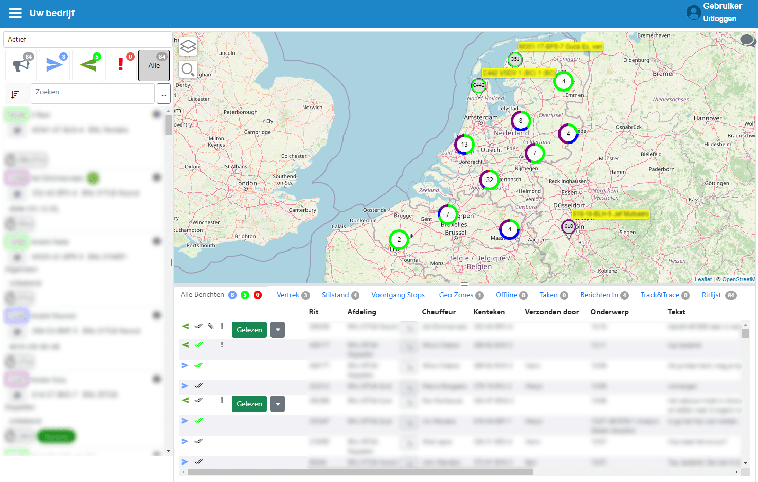Filter by megaphone announcements icon

[22, 65]
